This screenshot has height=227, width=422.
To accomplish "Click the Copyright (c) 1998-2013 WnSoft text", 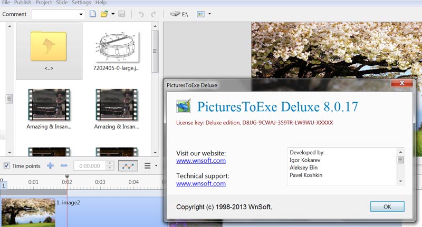I will [x=224, y=207].
